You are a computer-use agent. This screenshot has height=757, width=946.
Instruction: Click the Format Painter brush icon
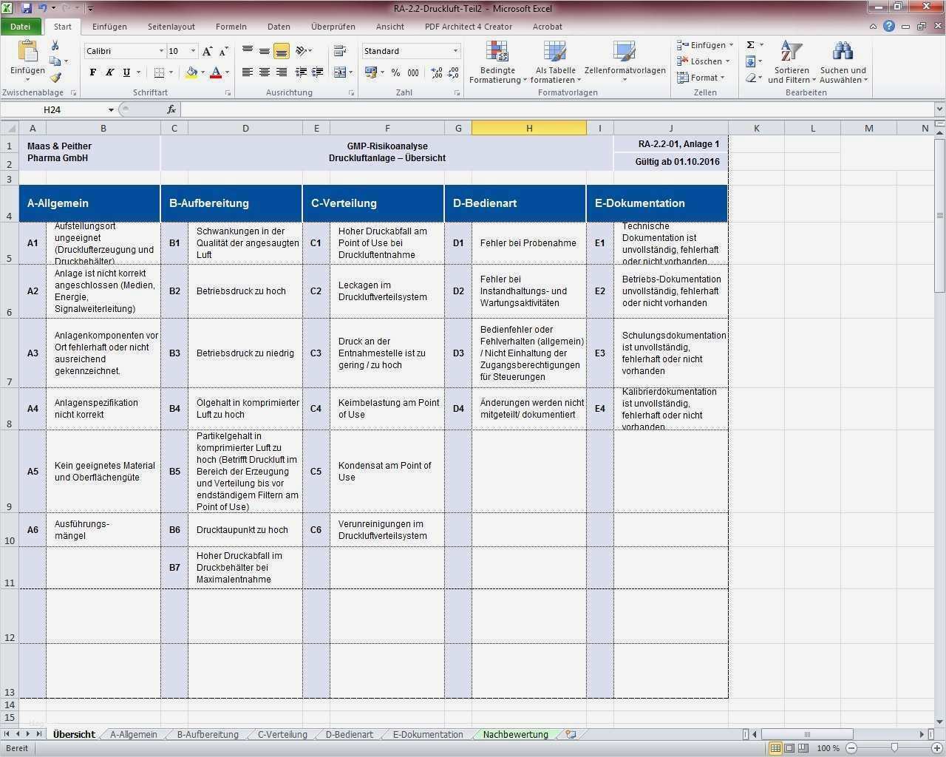[55, 77]
